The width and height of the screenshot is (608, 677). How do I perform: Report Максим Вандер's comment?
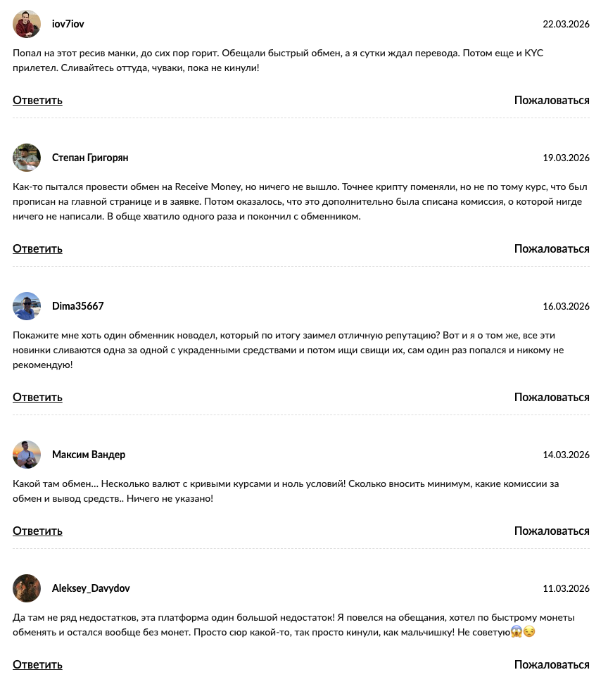pos(552,531)
